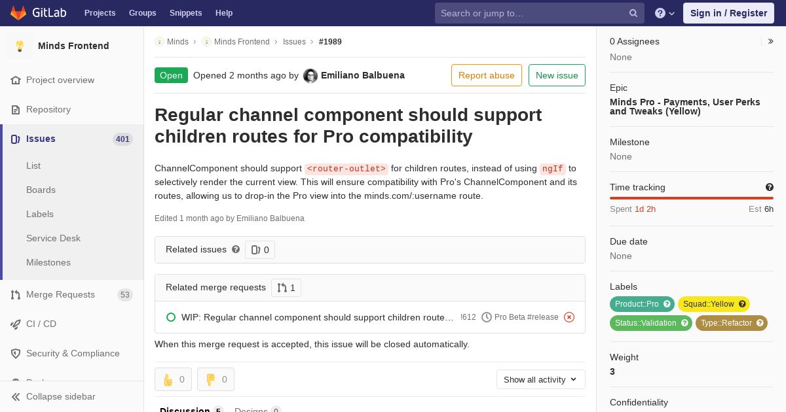Click the Type::Refactor help icon
The height and width of the screenshot is (412, 786).
click(760, 323)
